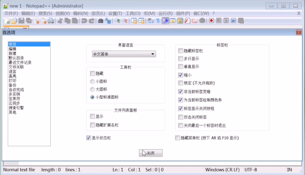Open Find with the binoculars icon
This screenshot has width=305, height=175.
point(100,21)
